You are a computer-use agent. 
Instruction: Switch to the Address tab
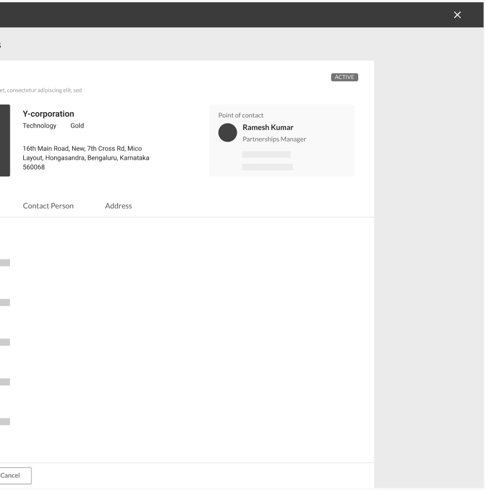pyautogui.click(x=119, y=206)
